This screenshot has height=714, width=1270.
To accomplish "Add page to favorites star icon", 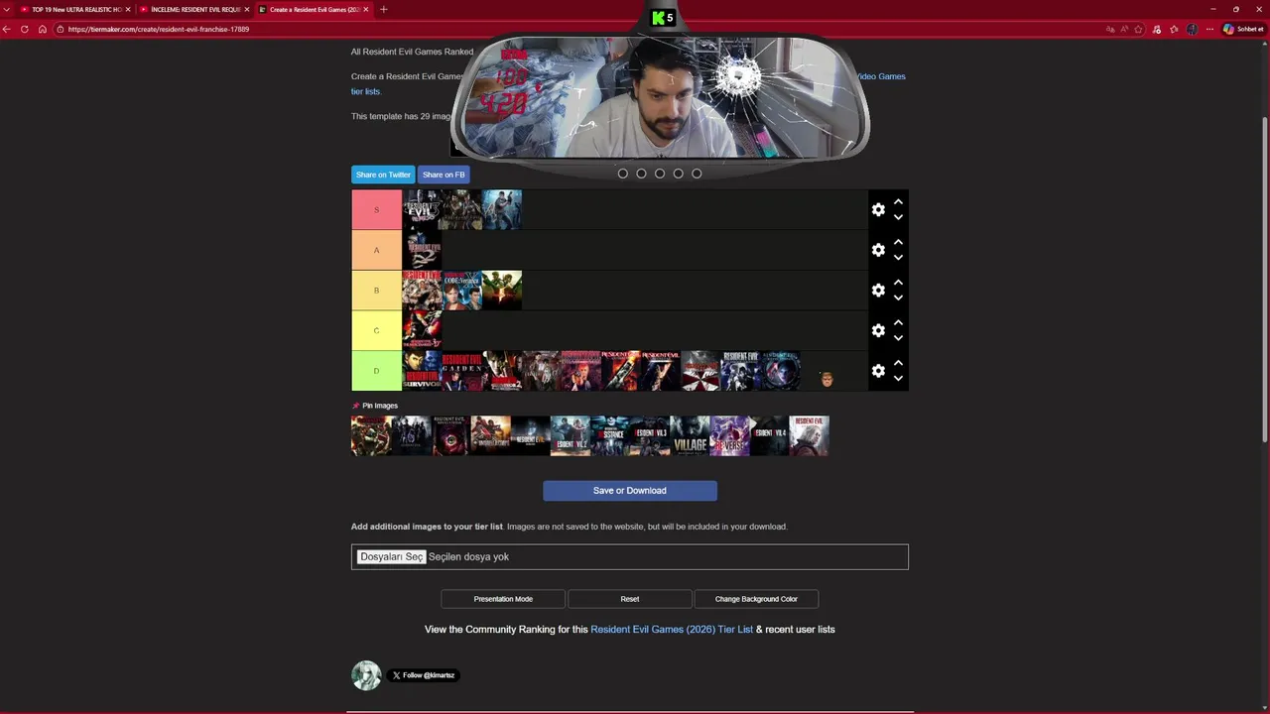I will pos(1139,29).
